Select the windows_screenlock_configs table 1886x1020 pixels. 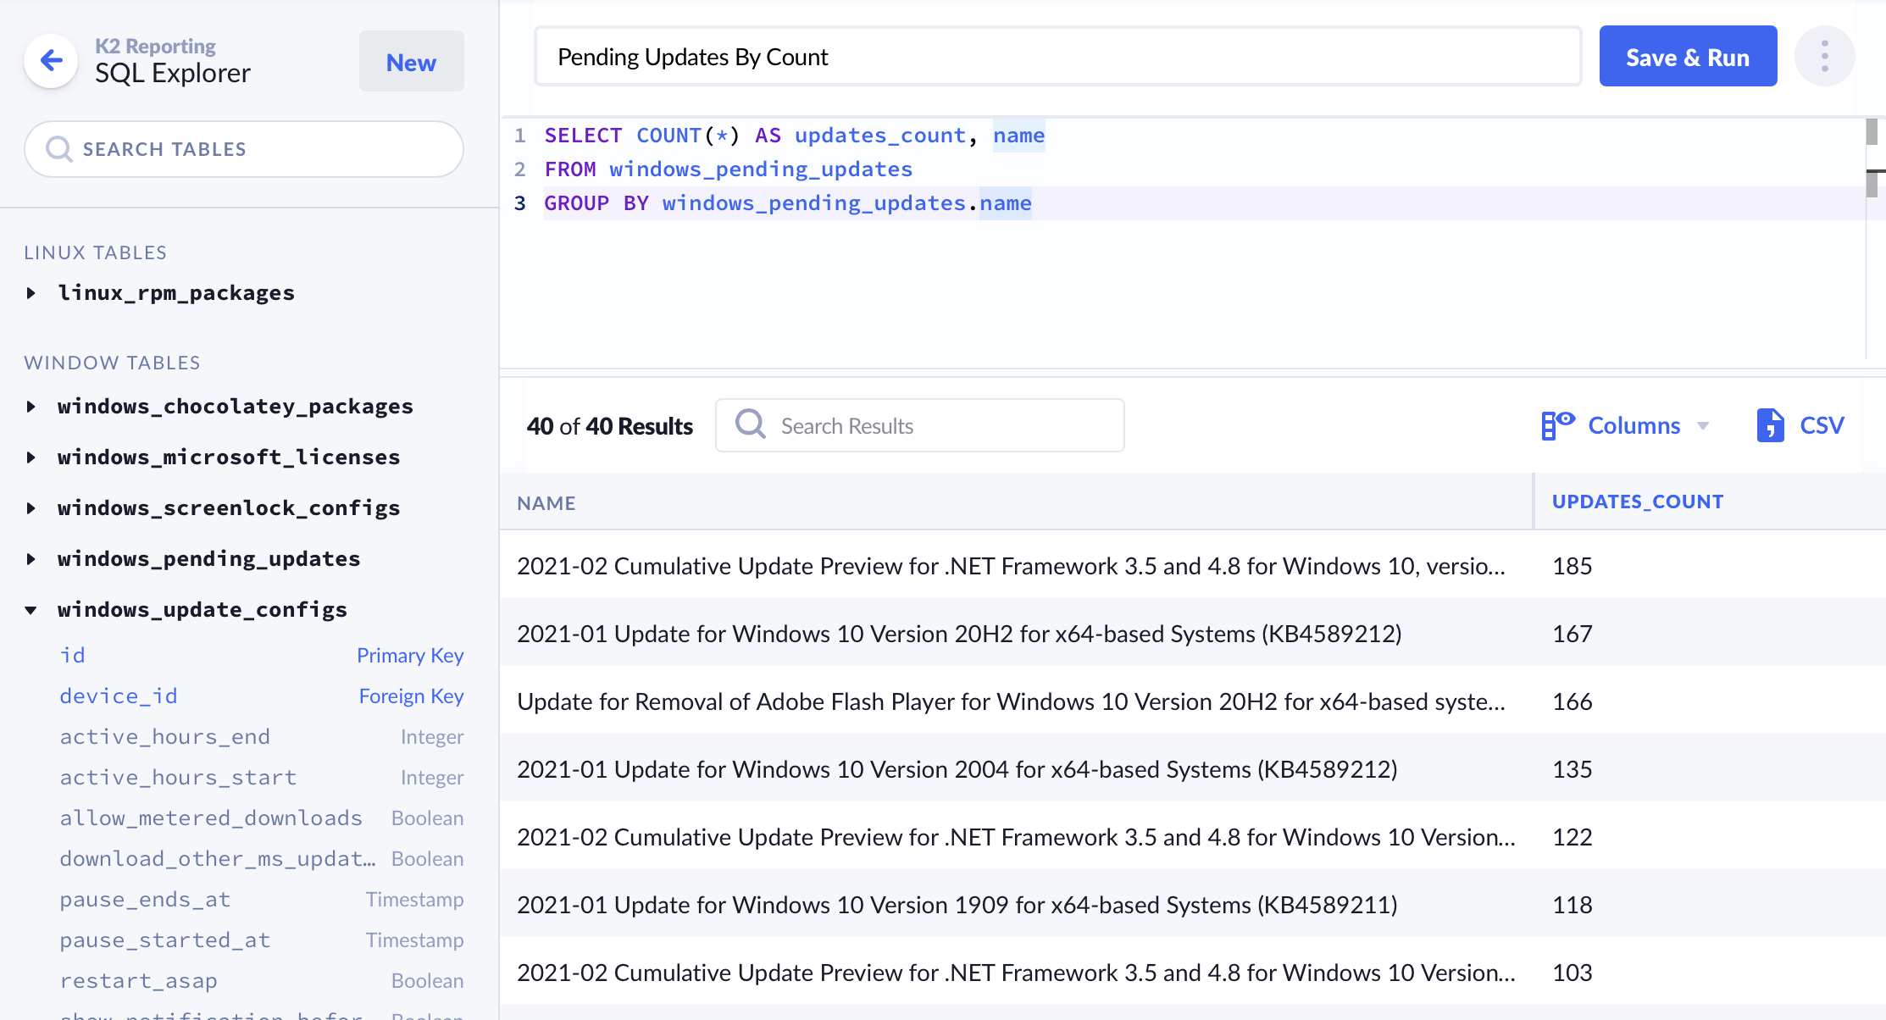click(x=229, y=508)
